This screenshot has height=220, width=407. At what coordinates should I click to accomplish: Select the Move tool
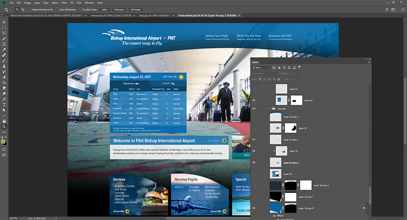tap(4, 22)
